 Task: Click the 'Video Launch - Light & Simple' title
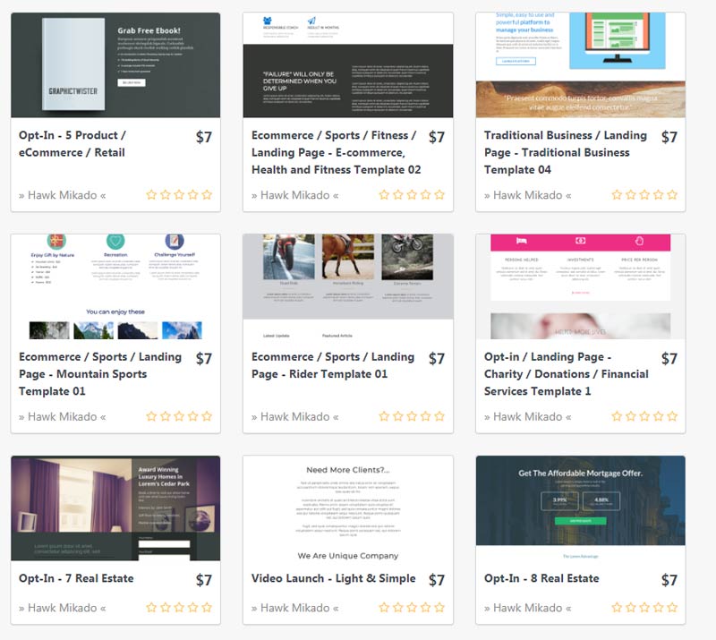click(333, 578)
